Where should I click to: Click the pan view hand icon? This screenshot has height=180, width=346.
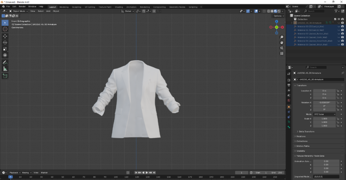pos(282,43)
